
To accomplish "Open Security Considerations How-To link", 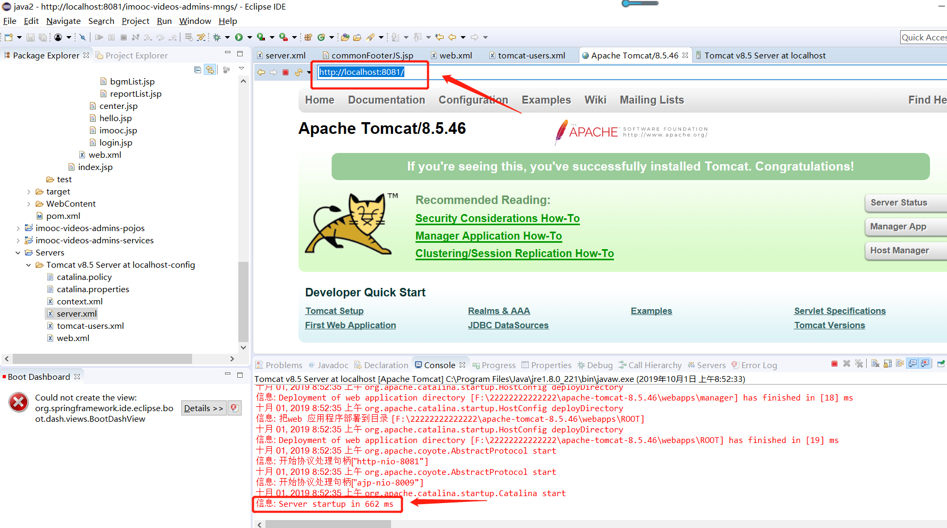I will [497, 218].
